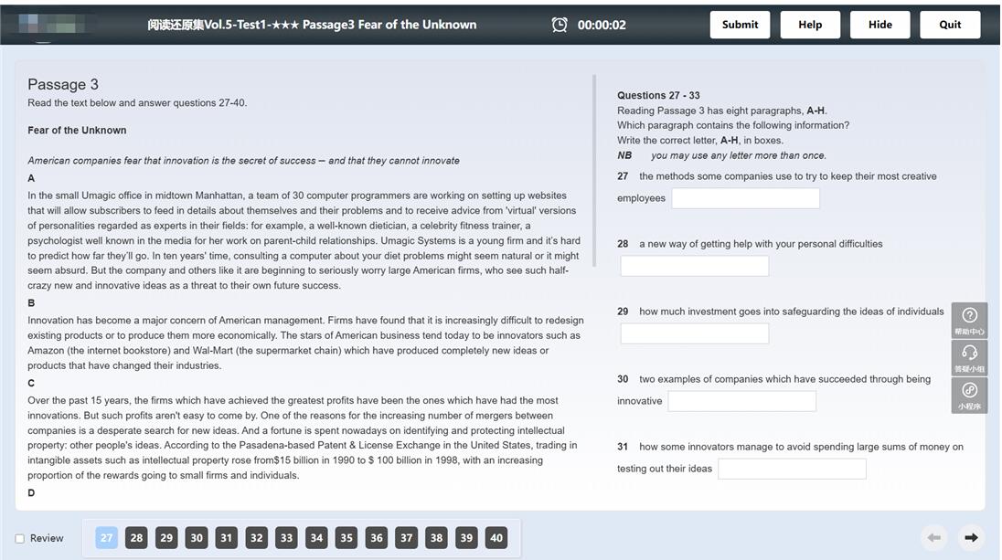Viewport: 1002px width, 560px height.
Task: Click the answer box for question 27
Action: 746,198
